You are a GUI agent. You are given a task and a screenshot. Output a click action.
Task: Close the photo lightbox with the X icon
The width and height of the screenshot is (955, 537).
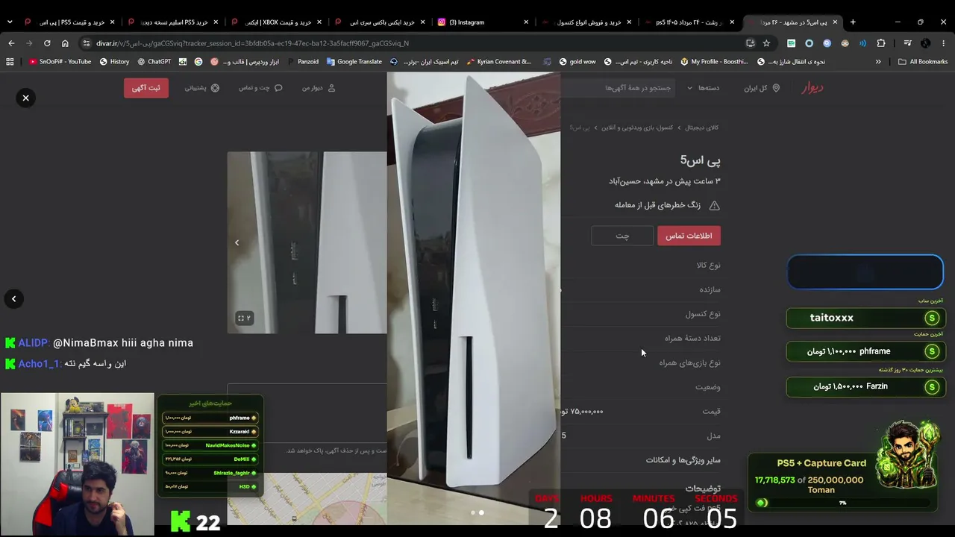coord(25,98)
